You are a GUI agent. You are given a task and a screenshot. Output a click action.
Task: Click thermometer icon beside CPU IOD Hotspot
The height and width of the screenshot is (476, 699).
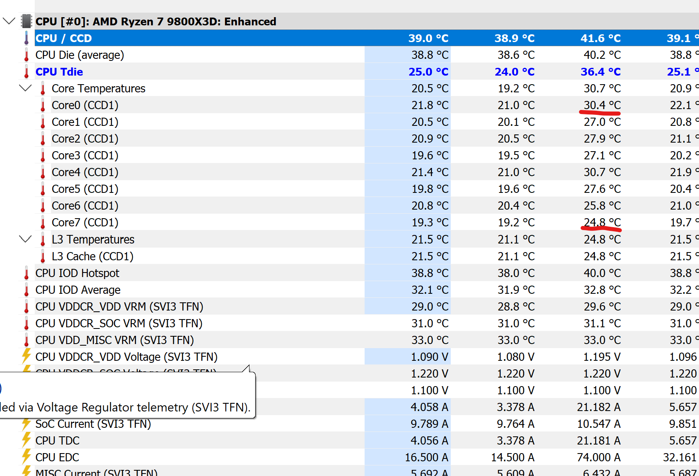(x=27, y=273)
